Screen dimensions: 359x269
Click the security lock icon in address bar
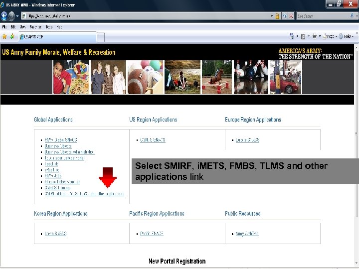pos(277,16)
